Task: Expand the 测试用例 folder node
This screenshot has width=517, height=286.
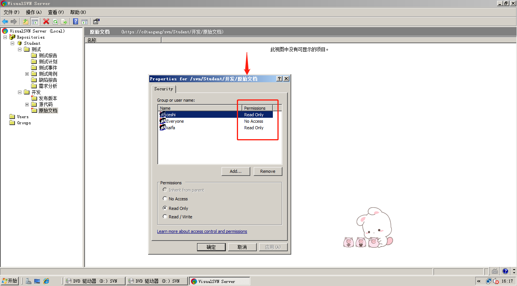Action: point(27,74)
